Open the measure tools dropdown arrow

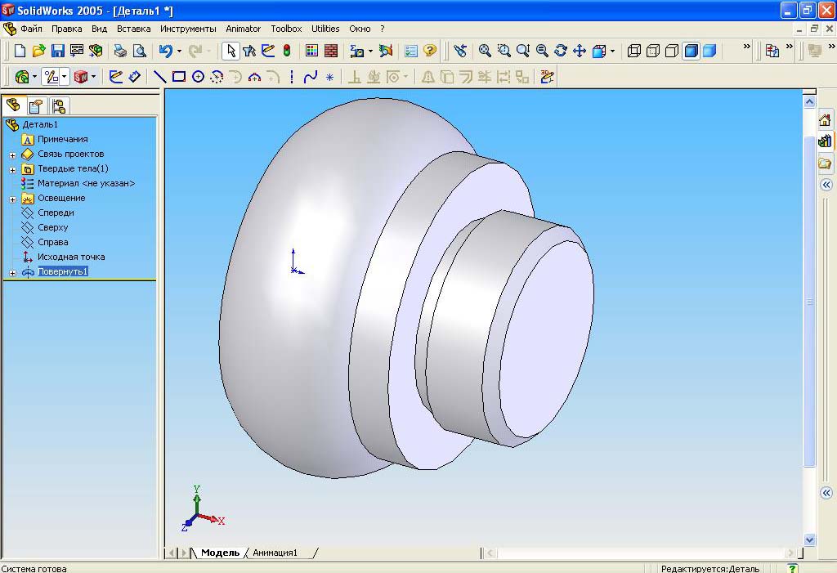point(370,51)
